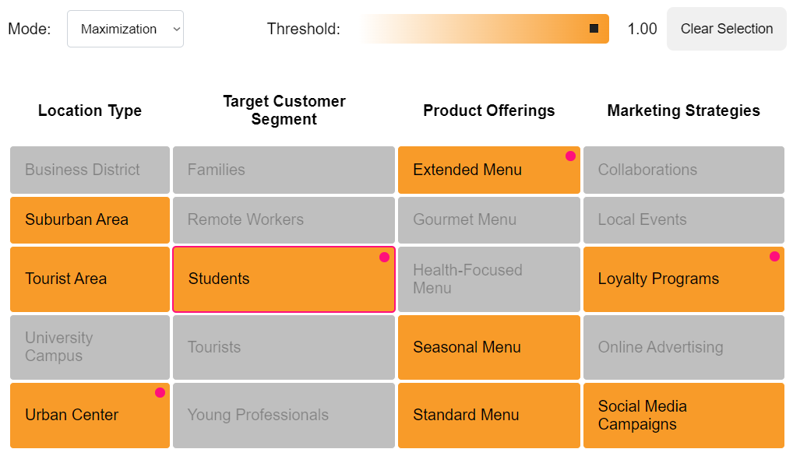Click the pink dot on Students

384,258
